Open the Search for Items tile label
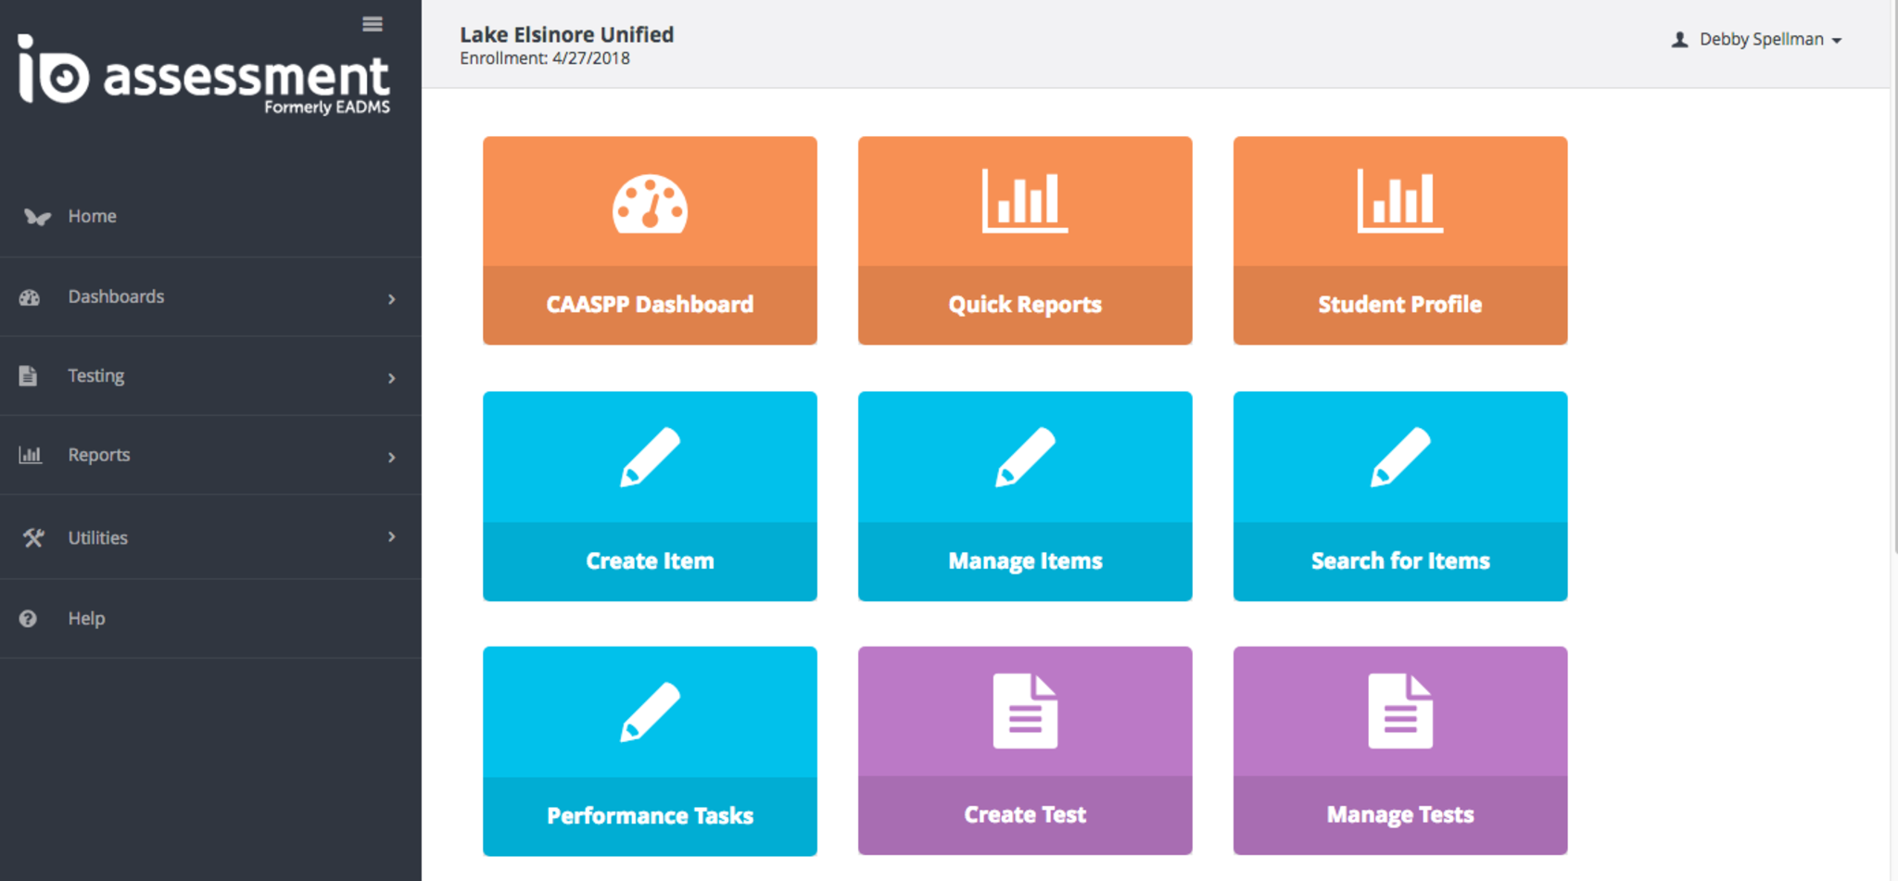Viewport: 1898px width, 881px height. pyautogui.click(x=1399, y=560)
